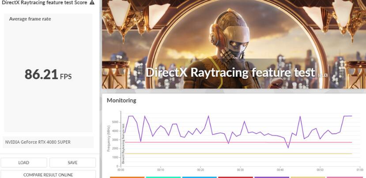Screen dimensions: 366x178
Task: Click the DirectX Raytracing feature test banner title
Action: pyautogui.click(x=230, y=72)
